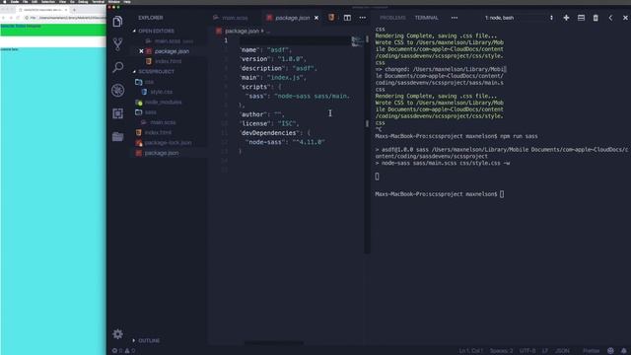The image size is (631, 355).
Task: Click the sass folder icon in Explorer
Action: [139, 112]
